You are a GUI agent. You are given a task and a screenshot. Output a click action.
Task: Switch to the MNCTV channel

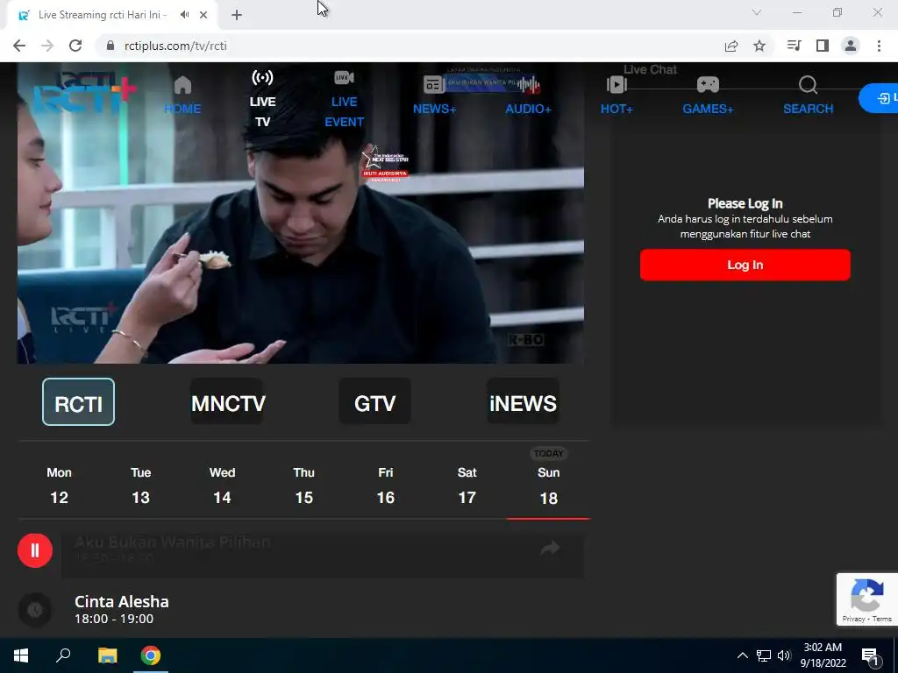click(x=228, y=401)
